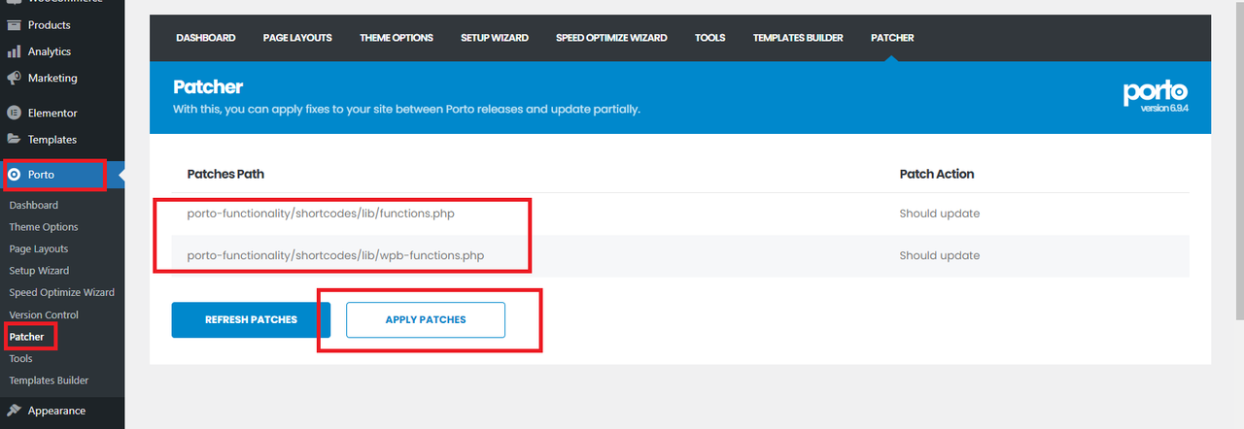This screenshot has height=429, width=1244.
Task: Click the Porto logo in blue header
Action: pyautogui.click(x=1157, y=92)
